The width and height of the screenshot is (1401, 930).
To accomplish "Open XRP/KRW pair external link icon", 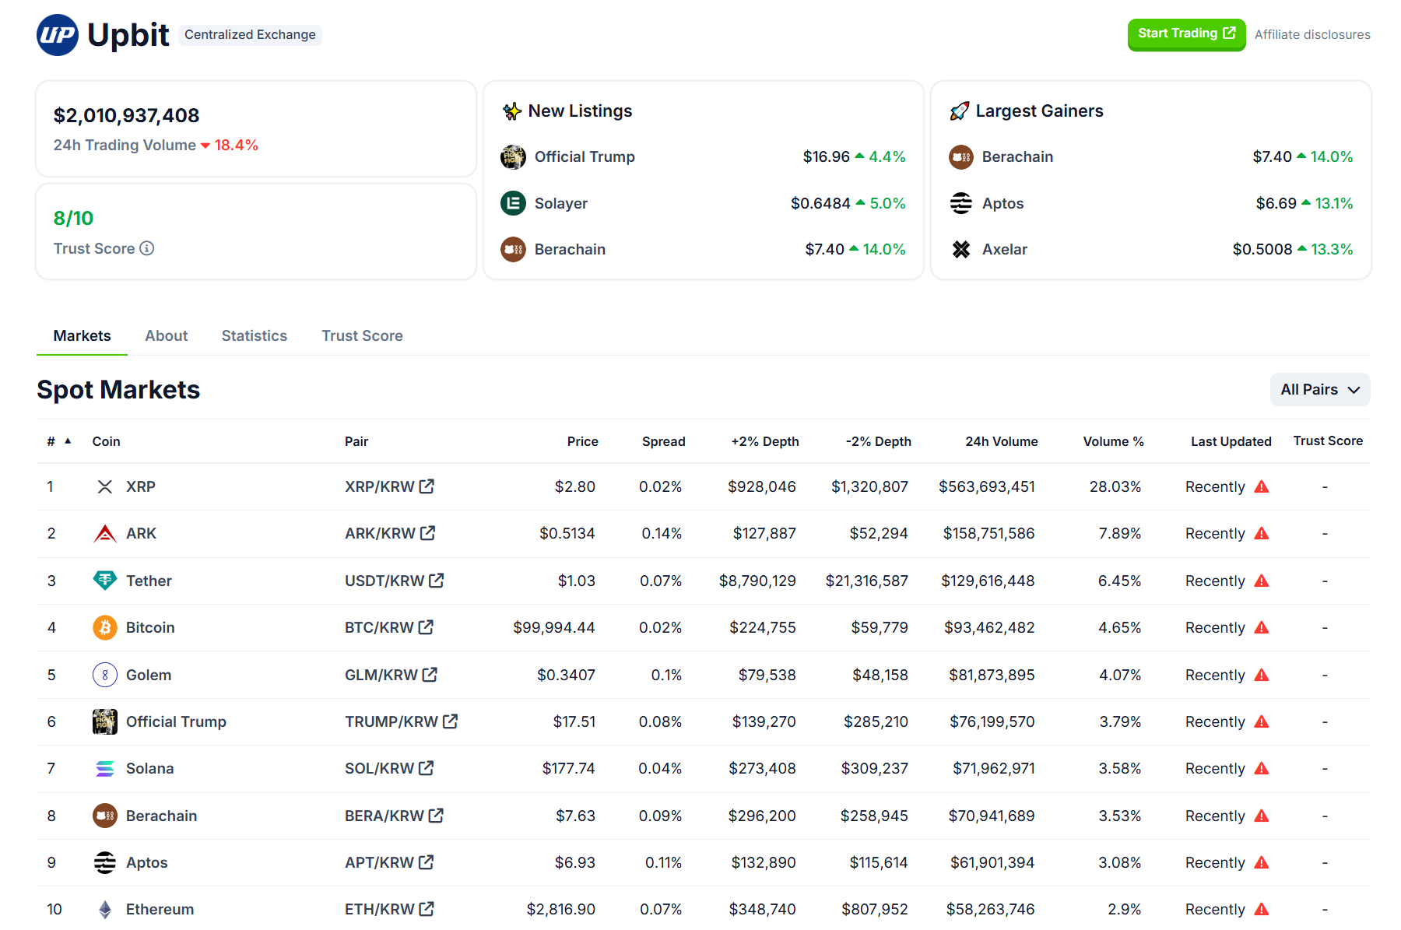I will pyautogui.click(x=427, y=486).
